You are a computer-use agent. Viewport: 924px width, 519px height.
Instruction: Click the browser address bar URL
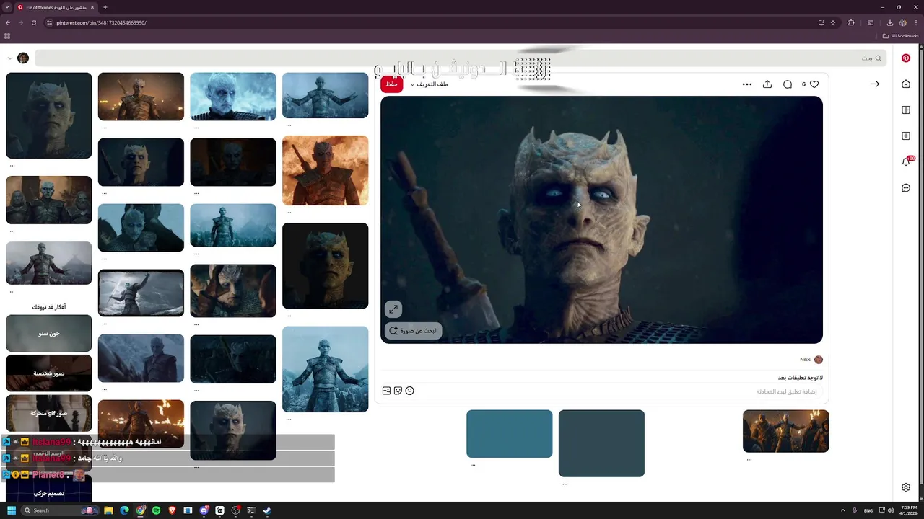coord(101,22)
